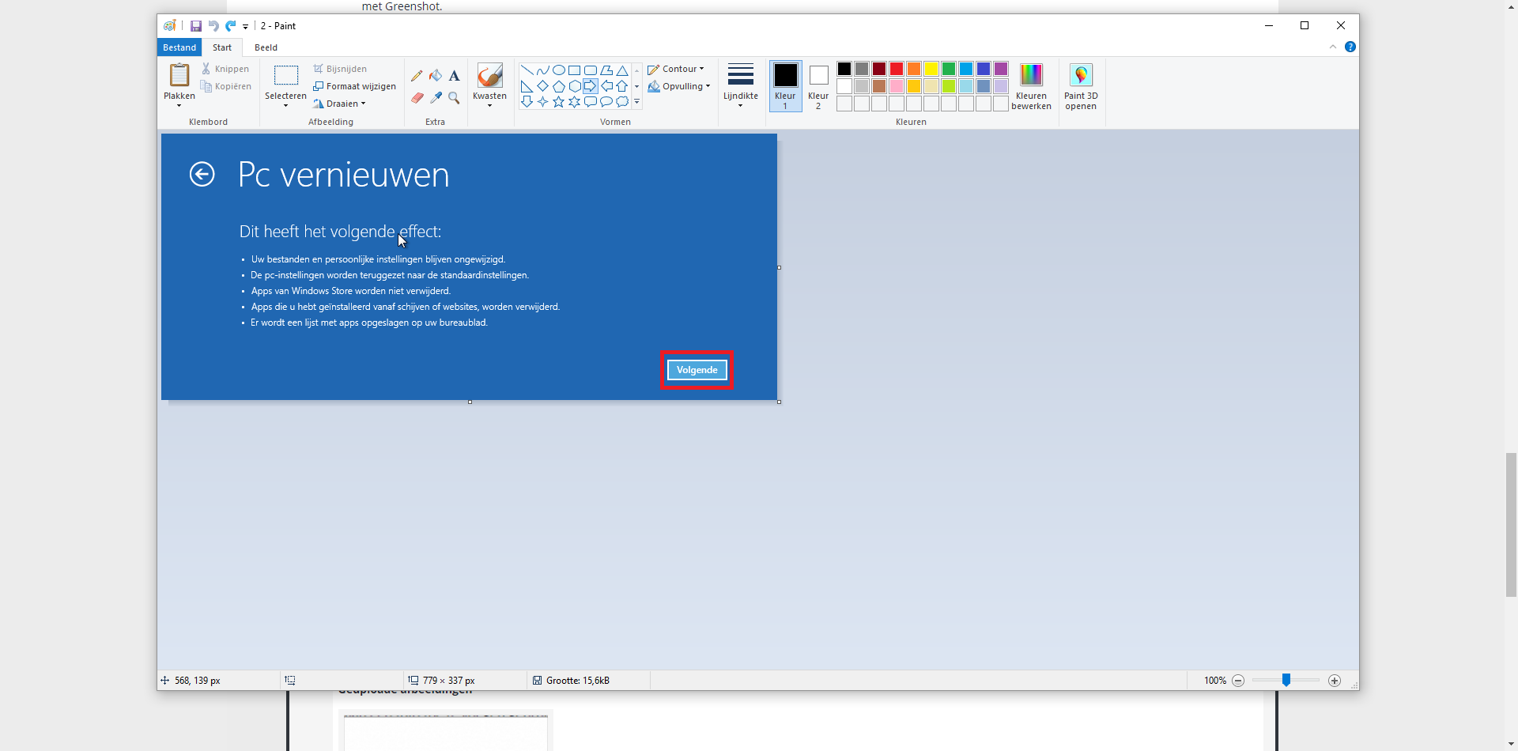Choose the Triangle shape

pos(622,70)
